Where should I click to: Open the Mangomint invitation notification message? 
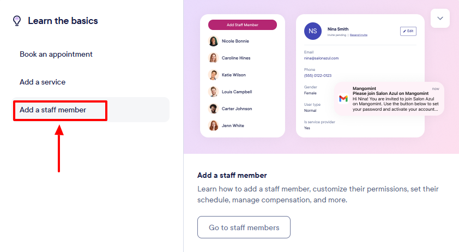(x=395, y=99)
